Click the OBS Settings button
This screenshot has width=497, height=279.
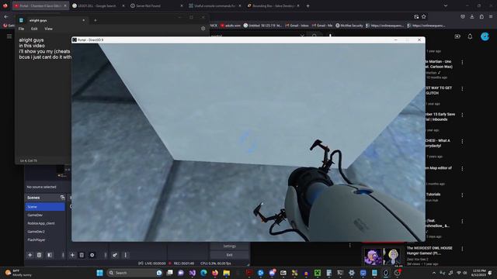230,246
